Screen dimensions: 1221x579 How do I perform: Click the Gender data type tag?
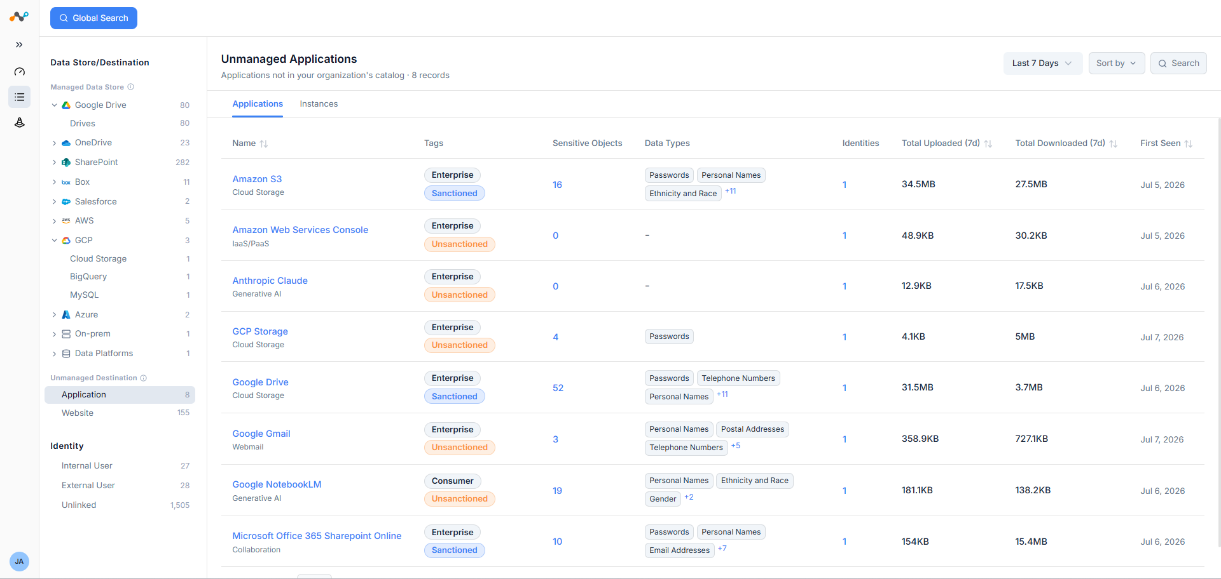pyautogui.click(x=663, y=499)
